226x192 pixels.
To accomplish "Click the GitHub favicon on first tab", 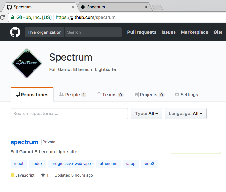I will (x=9, y=7).
